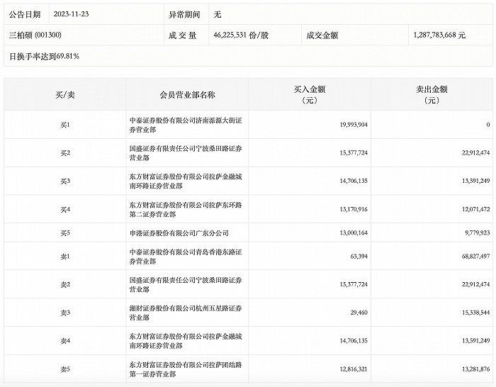Click the 成交量 label
496x387 pixels.
tap(182, 35)
